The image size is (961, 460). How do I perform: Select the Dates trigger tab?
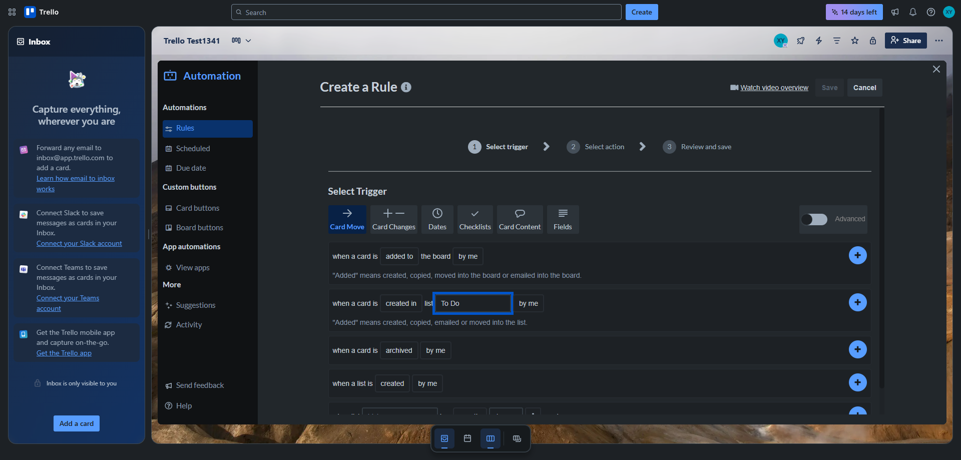pos(437,219)
